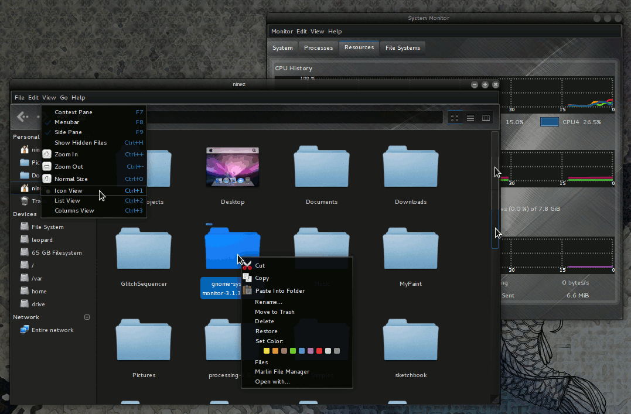Pick the green folder color swatch
This screenshot has height=414, width=631.
pos(293,351)
